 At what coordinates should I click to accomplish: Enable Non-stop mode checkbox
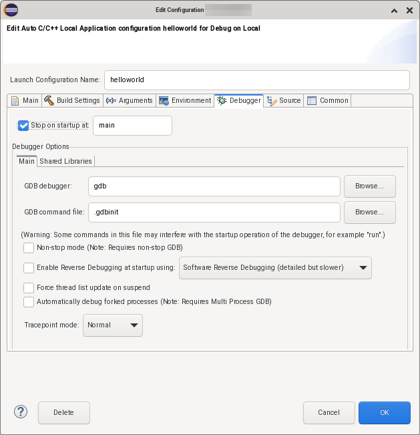[x=29, y=248]
